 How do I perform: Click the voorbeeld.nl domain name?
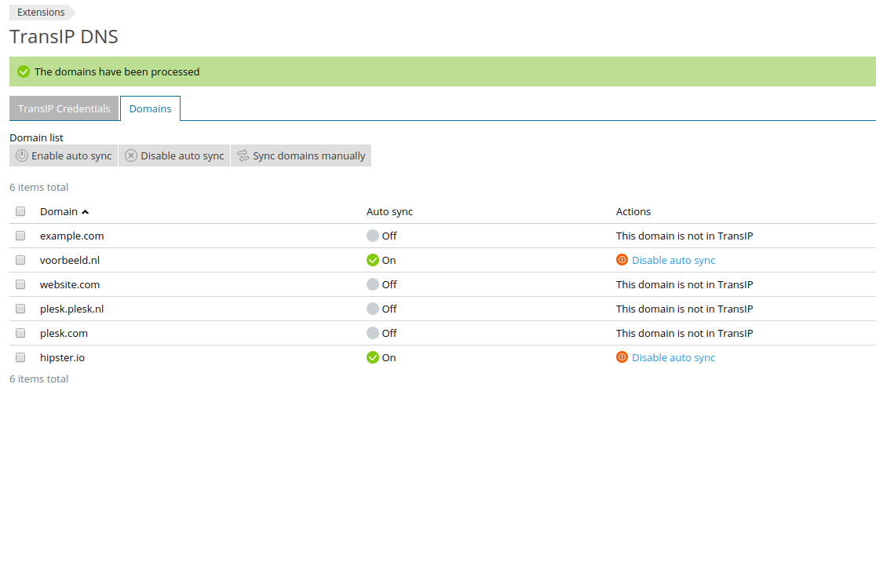tap(70, 260)
